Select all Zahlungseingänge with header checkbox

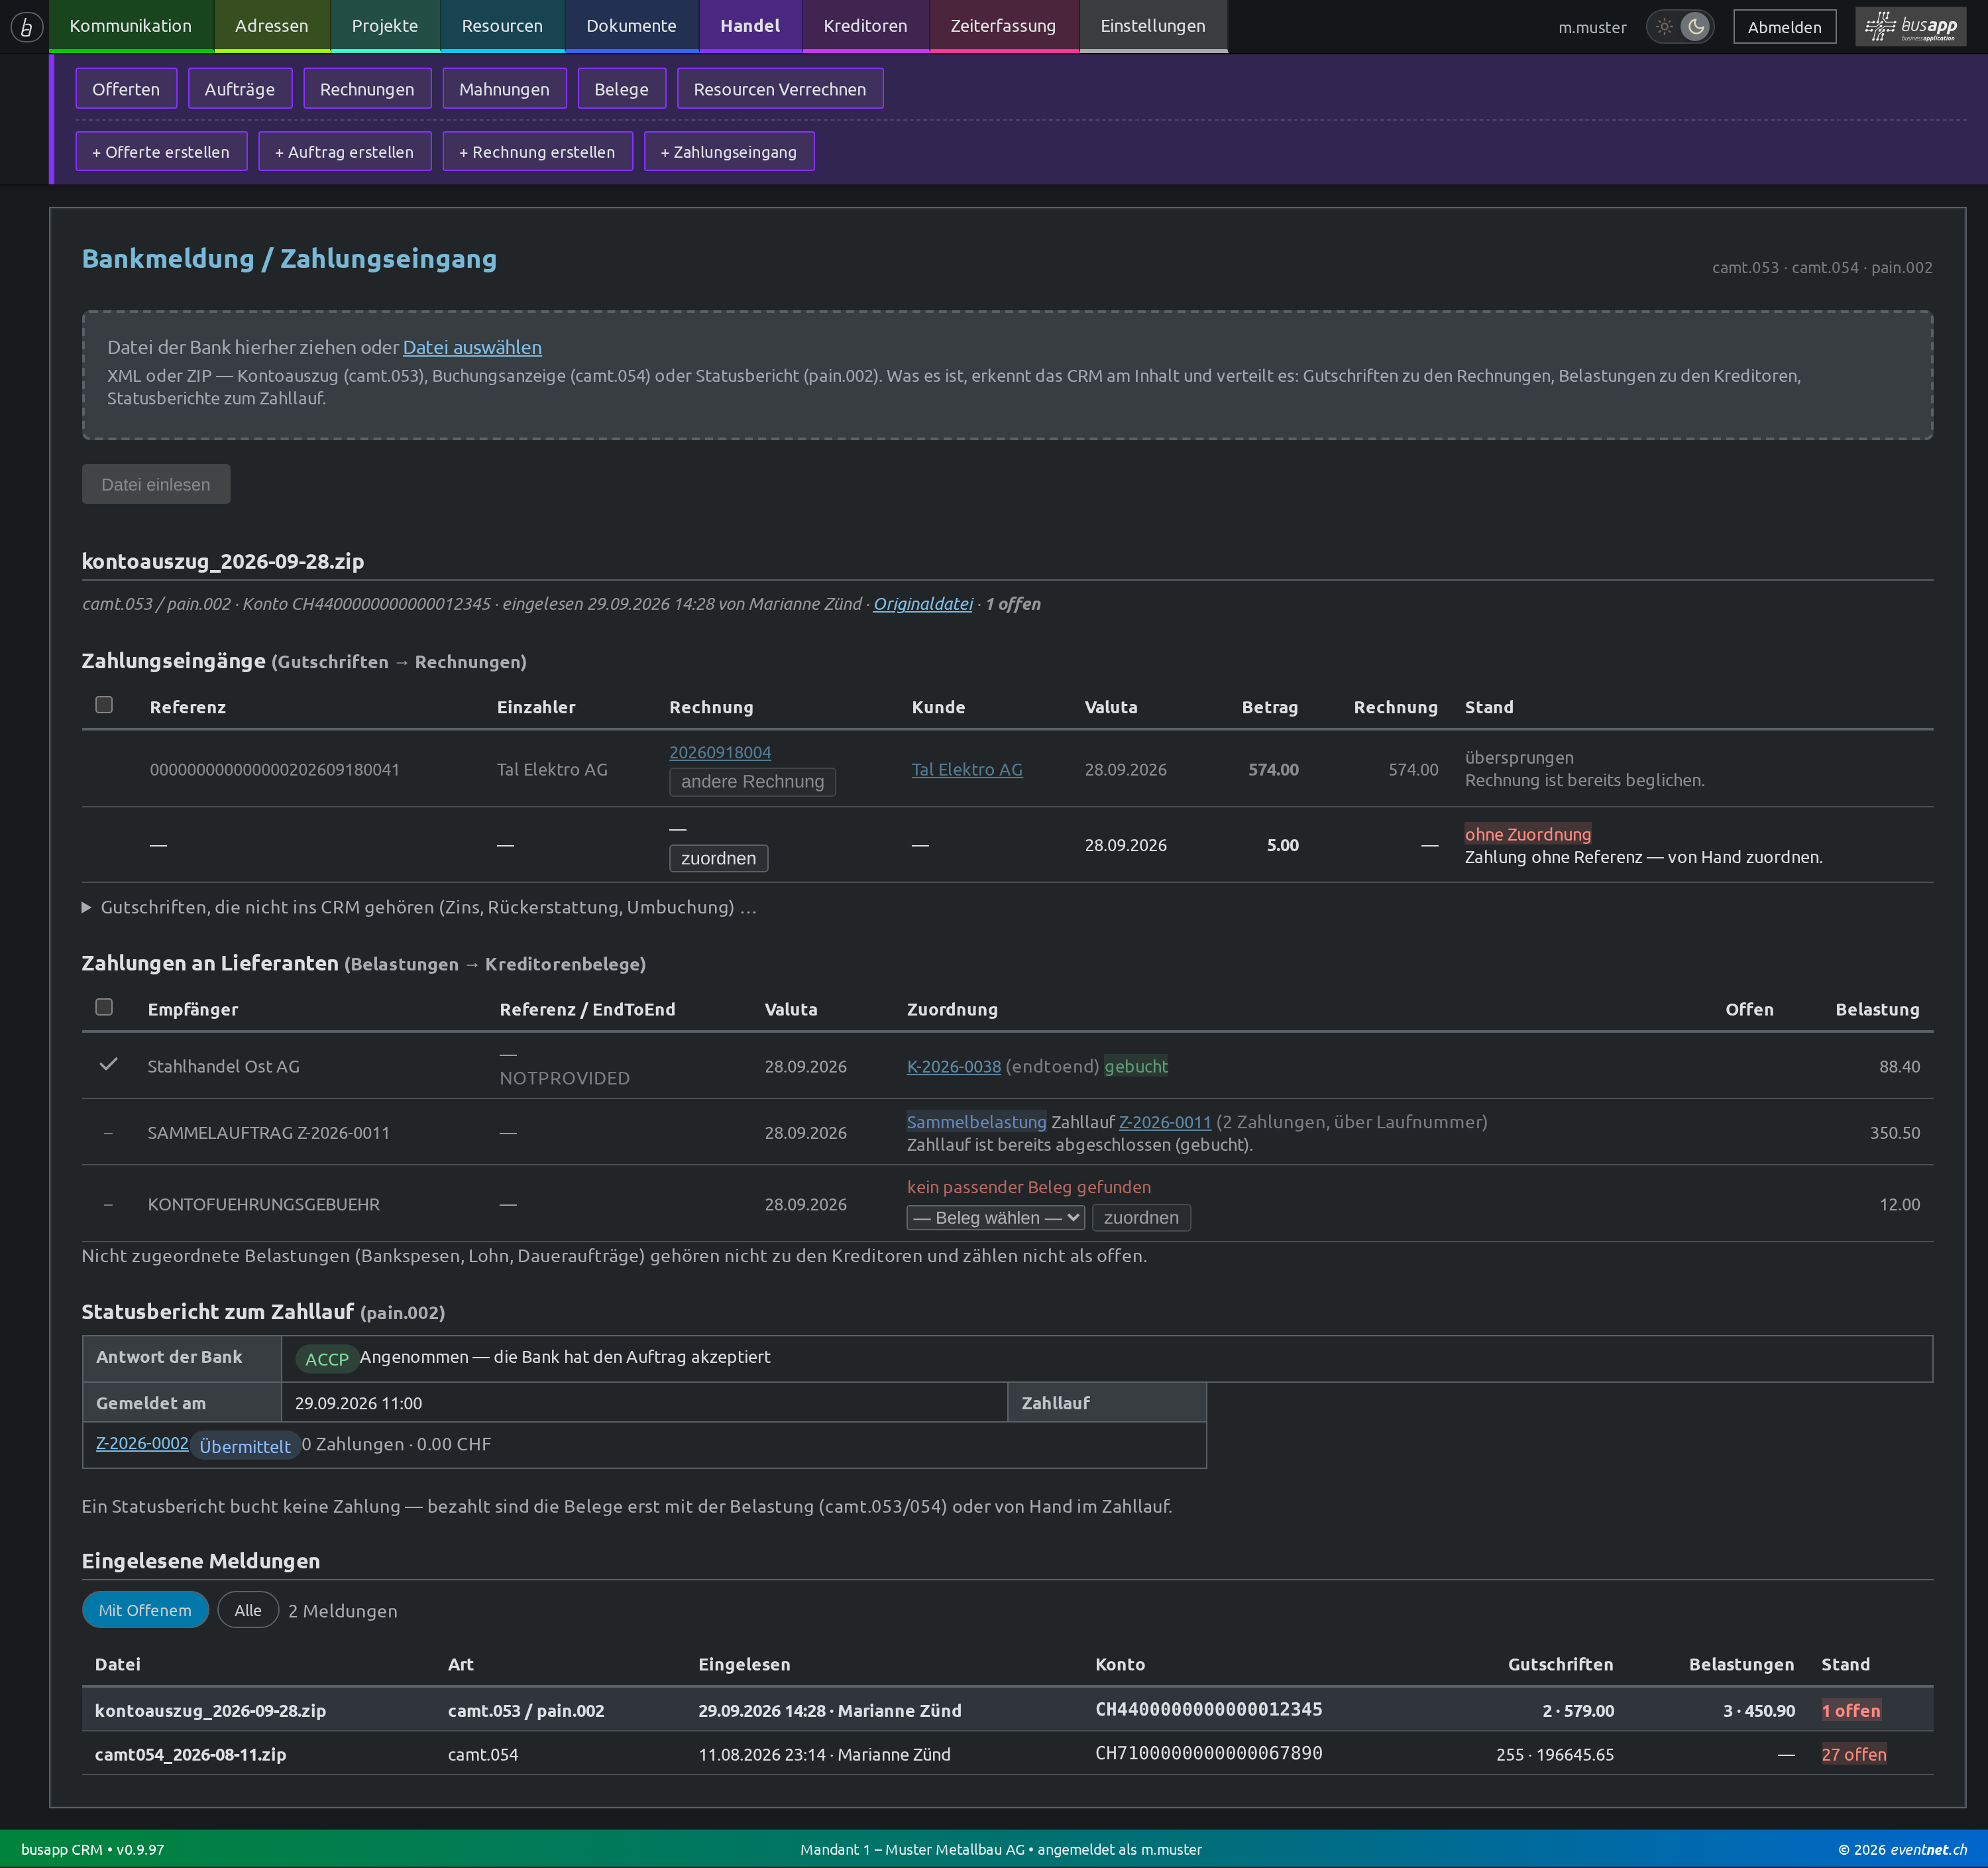[104, 705]
